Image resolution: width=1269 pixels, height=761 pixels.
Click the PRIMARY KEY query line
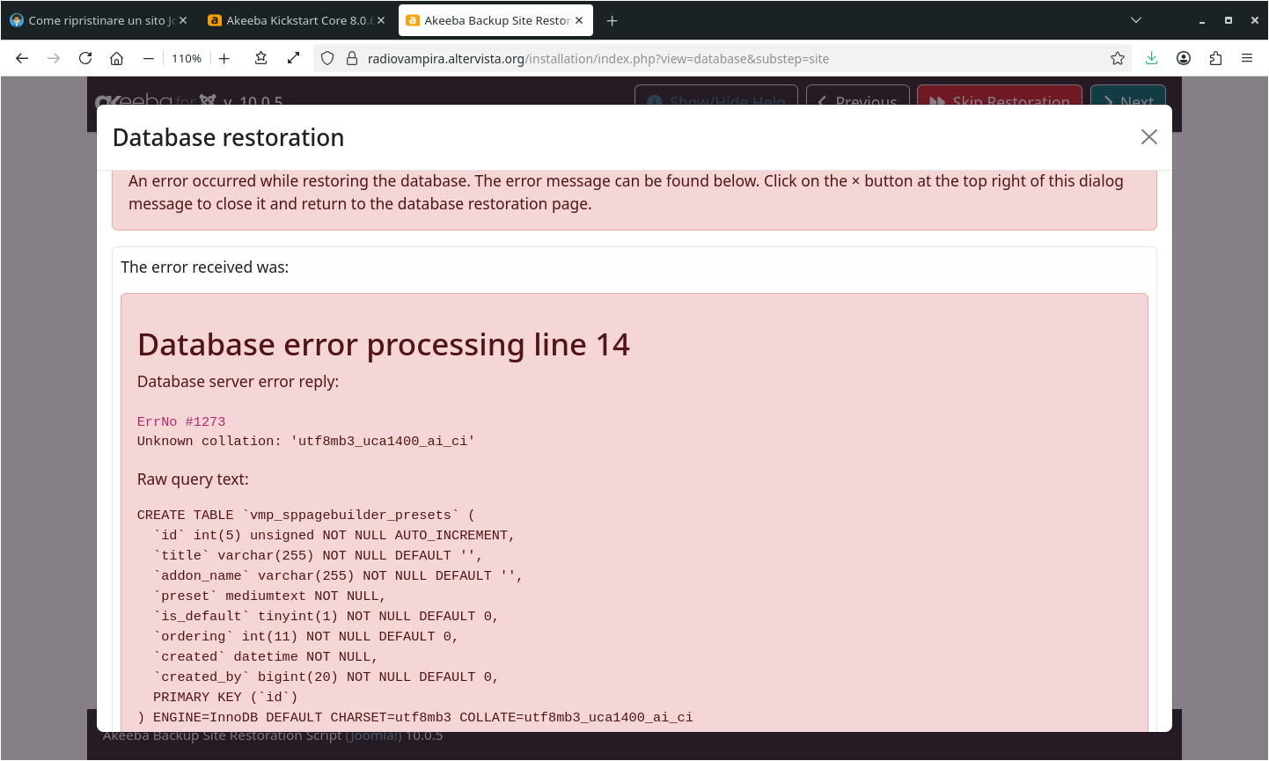(225, 698)
